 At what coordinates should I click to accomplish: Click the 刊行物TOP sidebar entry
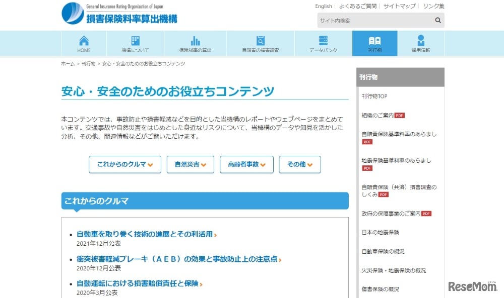point(374,95)
